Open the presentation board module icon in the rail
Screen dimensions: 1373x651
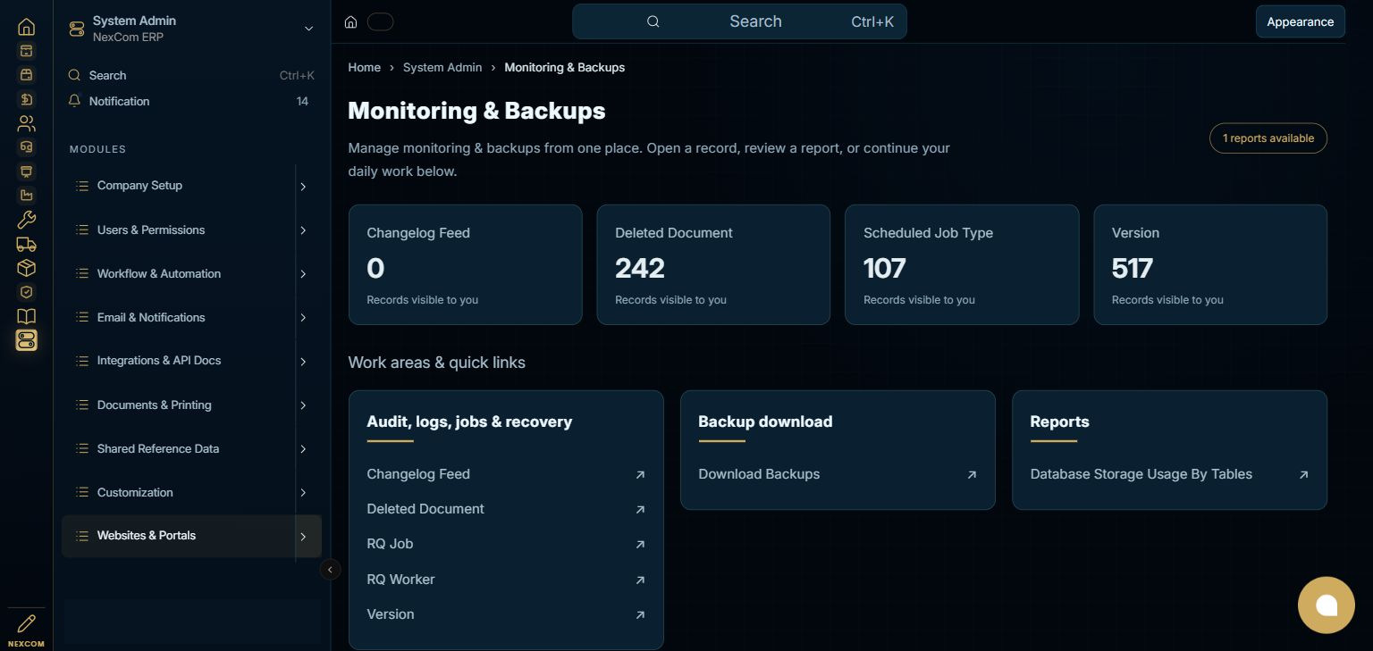coord(27,171)
